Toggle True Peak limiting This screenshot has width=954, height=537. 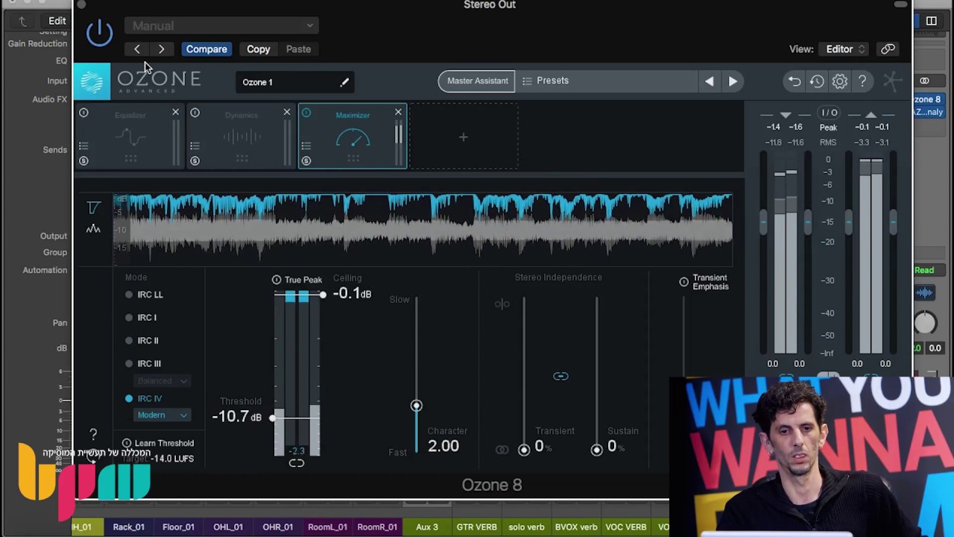click(x=297, y=280)
